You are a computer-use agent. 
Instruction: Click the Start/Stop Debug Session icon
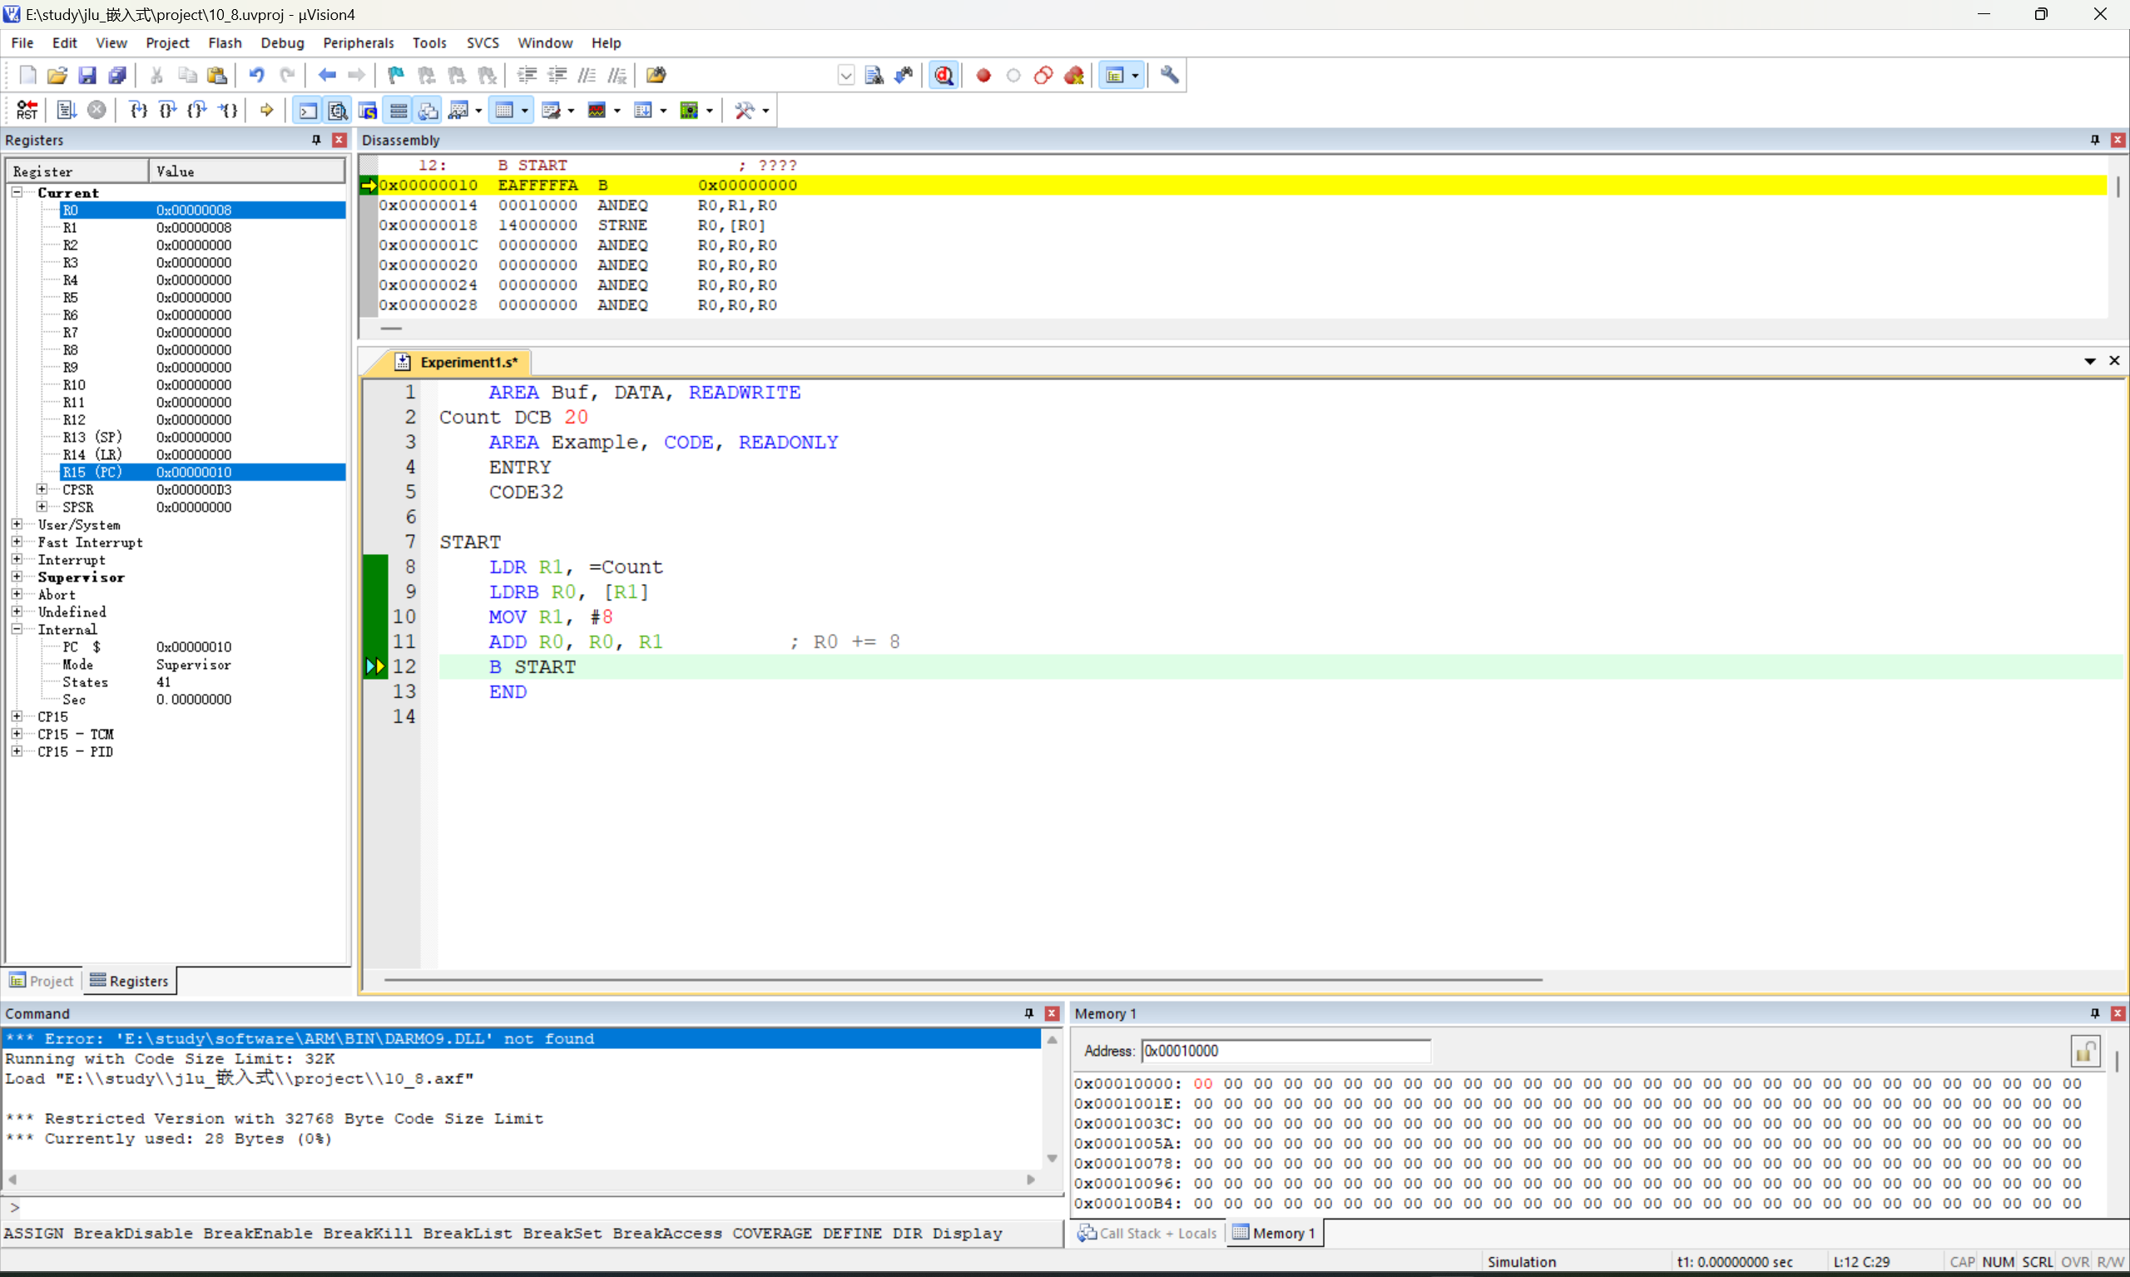click(944, 76)
